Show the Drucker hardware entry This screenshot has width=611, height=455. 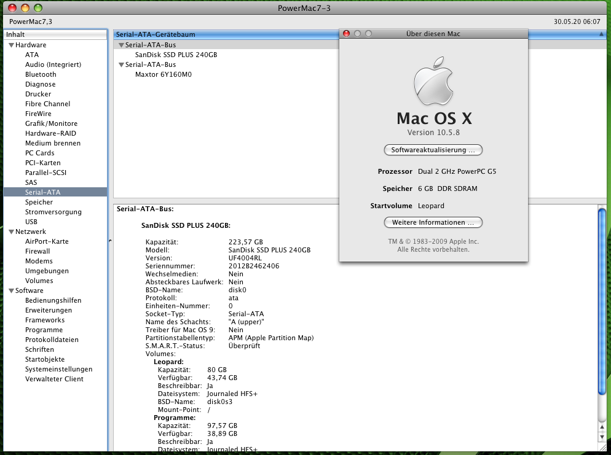(x=38, y=94)
